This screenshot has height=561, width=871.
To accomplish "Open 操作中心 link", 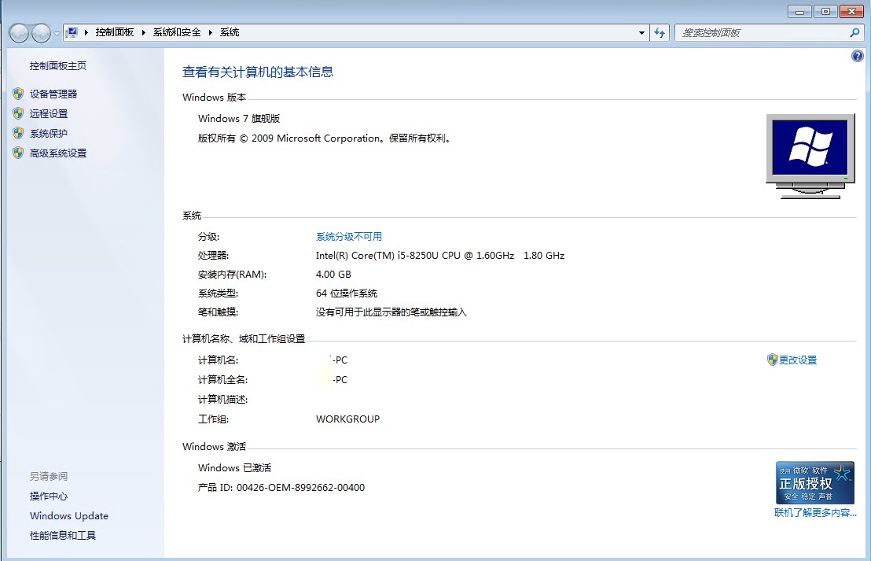I will tap(48, 496).
